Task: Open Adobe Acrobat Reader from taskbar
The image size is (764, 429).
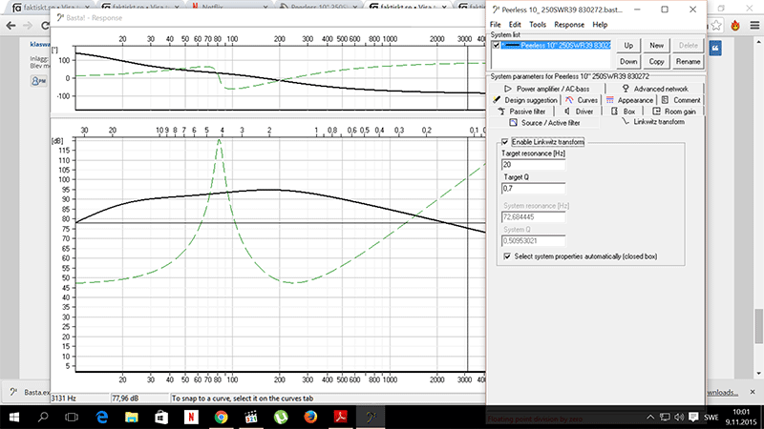Action: click(x=342, y=418)
